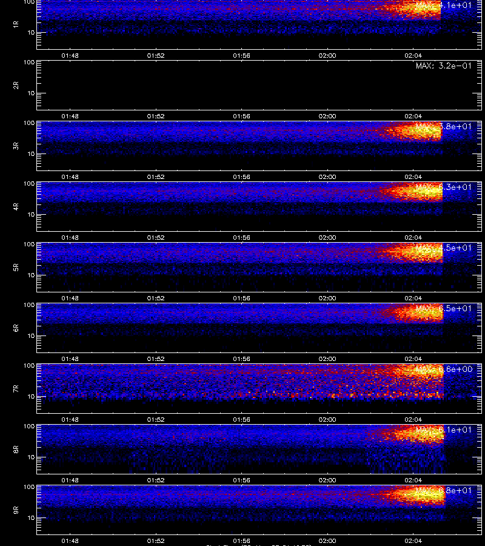485x546 pixels.
Task: Click the 02:00 time label below panel 9R
Action: coord(327,541)
